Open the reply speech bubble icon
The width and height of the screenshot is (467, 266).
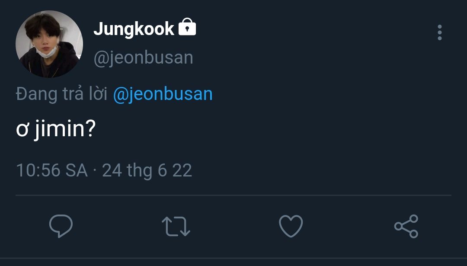click(61, 226)
